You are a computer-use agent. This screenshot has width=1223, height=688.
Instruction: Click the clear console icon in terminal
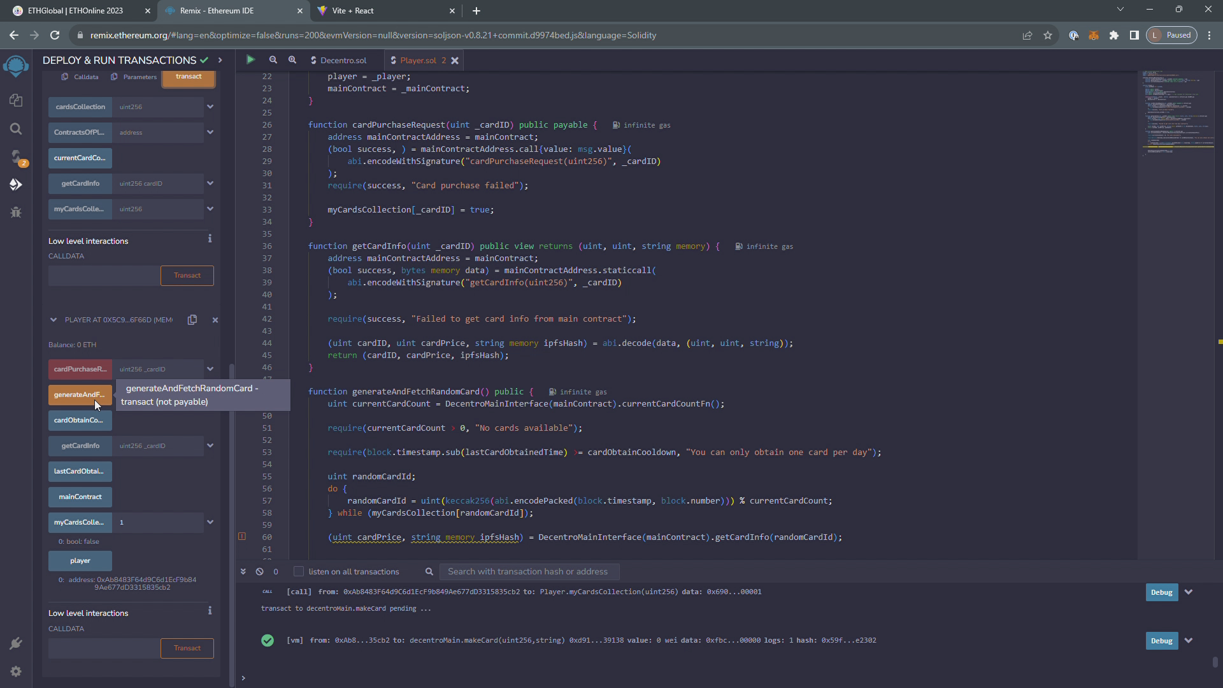259,571
